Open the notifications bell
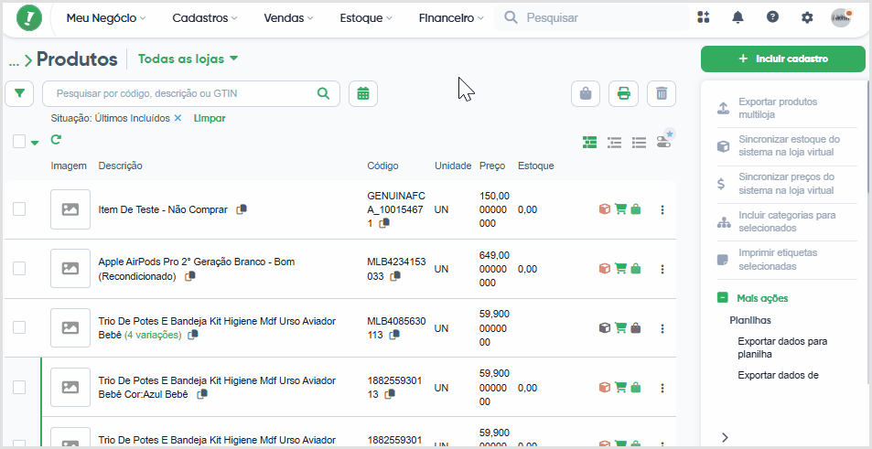The height and width of the screenshot is (449, 872). 738,17
